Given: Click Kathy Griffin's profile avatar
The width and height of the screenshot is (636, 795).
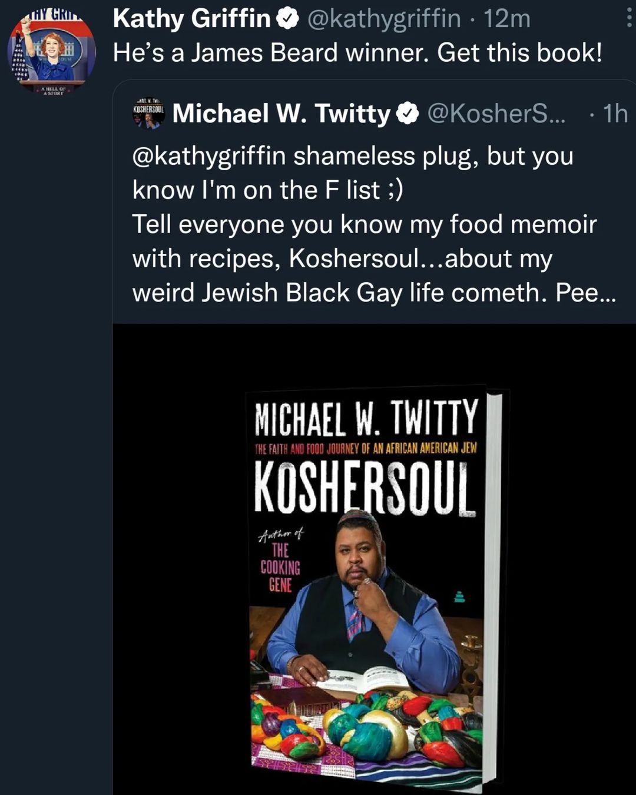Looking at the screenshot, I should coord(51,52).
